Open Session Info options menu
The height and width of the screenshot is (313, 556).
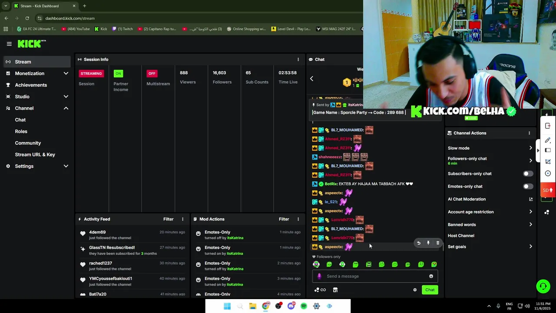tap(298, 60)
